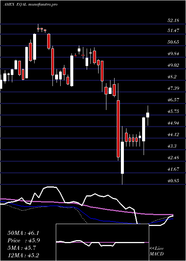Click the 50MA : 46.1 readout
The height and width of the screenshot is (261, 186).
(23, 233)
